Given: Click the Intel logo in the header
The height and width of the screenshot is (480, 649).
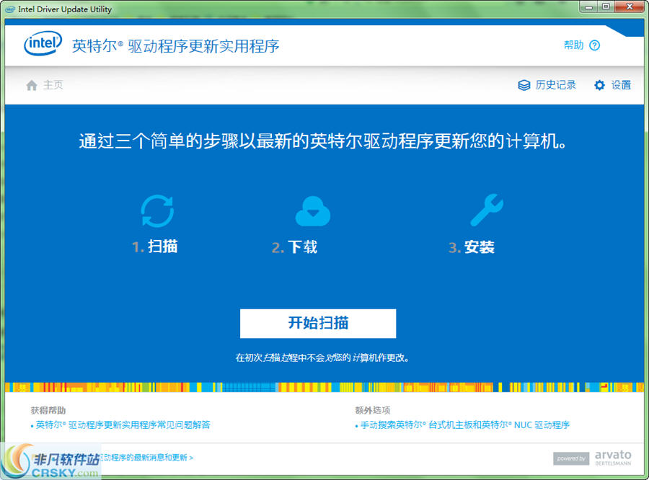Looking at the screenshot, I should [x=42, y=43].
